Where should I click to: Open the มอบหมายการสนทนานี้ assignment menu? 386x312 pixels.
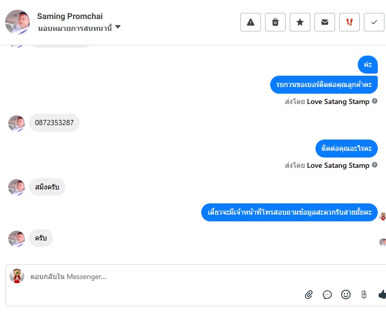tap(75, 28)
